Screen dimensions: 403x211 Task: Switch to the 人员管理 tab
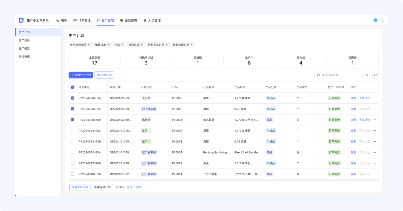pos(152,20)
